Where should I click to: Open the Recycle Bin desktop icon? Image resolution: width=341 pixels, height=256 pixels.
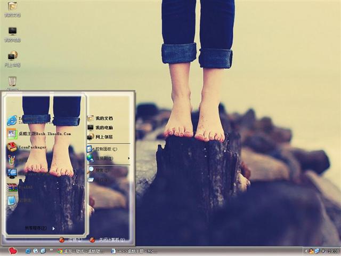point(12,81)
